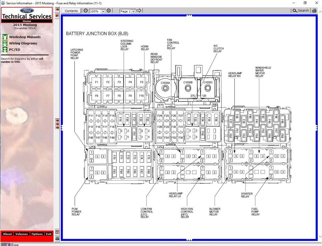
Task: Open the About menu item
Action: coord(7,234)
